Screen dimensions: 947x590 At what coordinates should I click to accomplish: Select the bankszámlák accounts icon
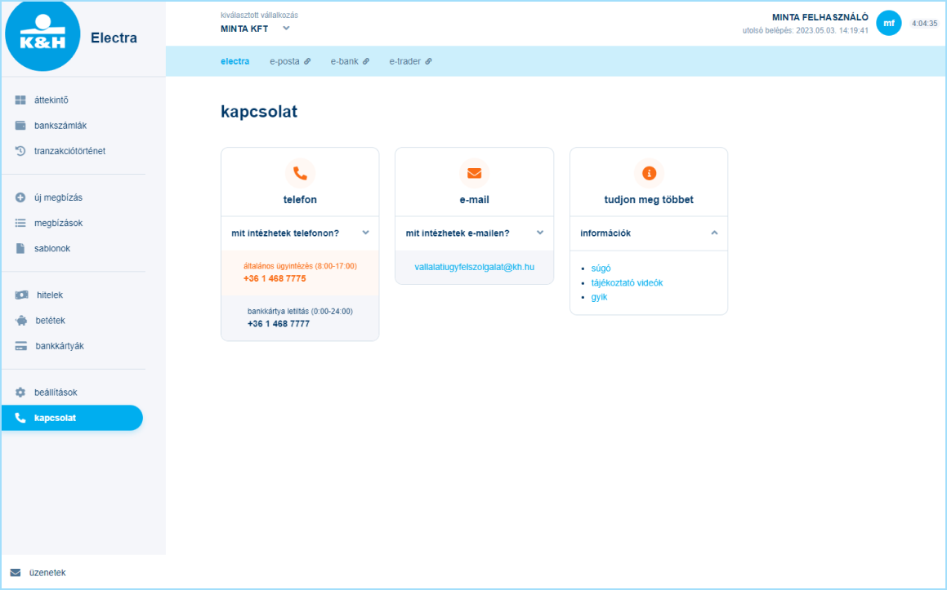coord(19,125)
